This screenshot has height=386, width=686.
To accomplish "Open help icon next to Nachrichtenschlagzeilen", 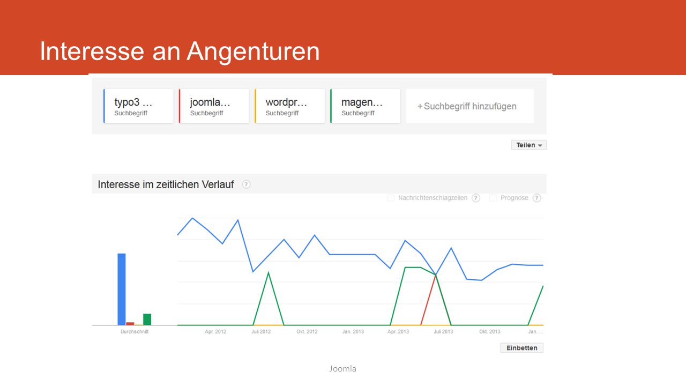I will pos(476,198).
